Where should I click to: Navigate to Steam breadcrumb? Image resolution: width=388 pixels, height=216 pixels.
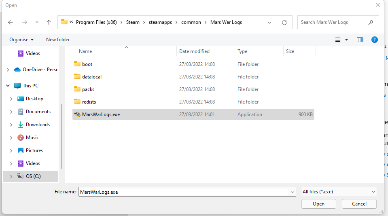133,22
